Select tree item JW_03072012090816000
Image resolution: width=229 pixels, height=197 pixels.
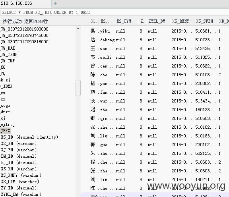pyautogui.click(x=24, y=42)
